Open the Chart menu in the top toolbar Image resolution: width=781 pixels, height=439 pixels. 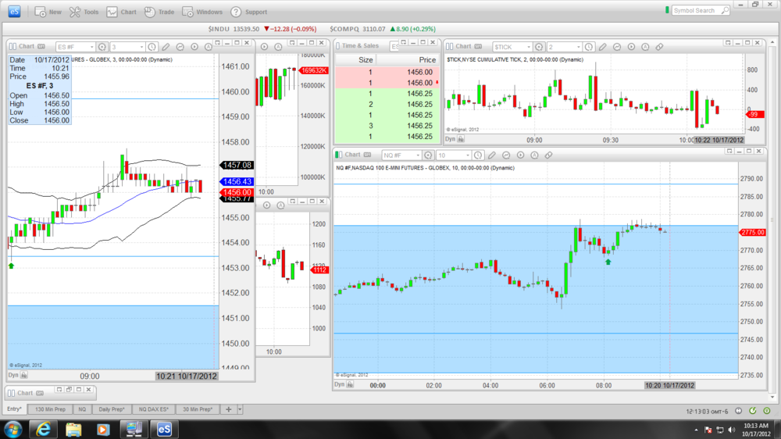[x=121, y=12]
